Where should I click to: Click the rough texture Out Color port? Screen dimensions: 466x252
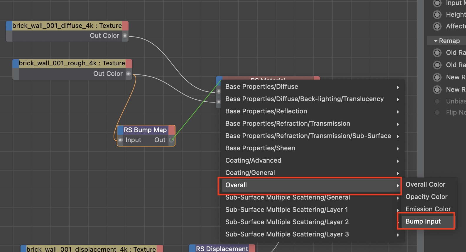129,74
